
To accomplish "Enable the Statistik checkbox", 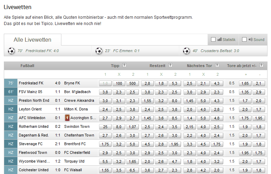I will (213, 40).
